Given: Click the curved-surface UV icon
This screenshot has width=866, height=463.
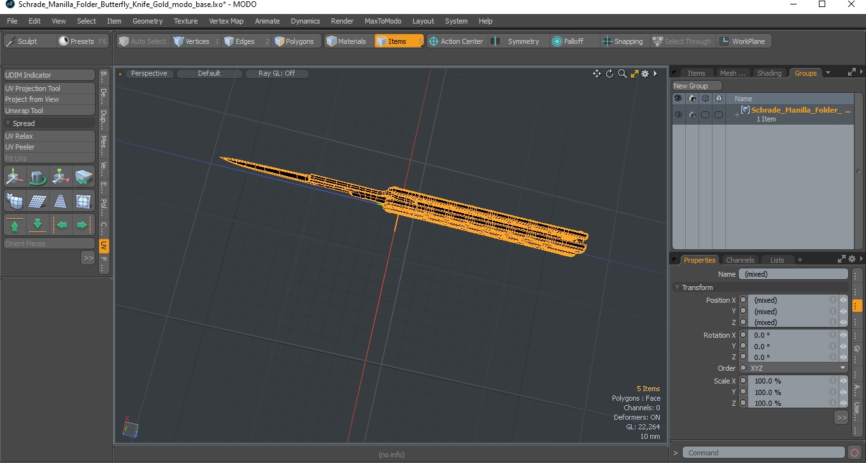Looking at the screenshot, I should coord(15,201).
